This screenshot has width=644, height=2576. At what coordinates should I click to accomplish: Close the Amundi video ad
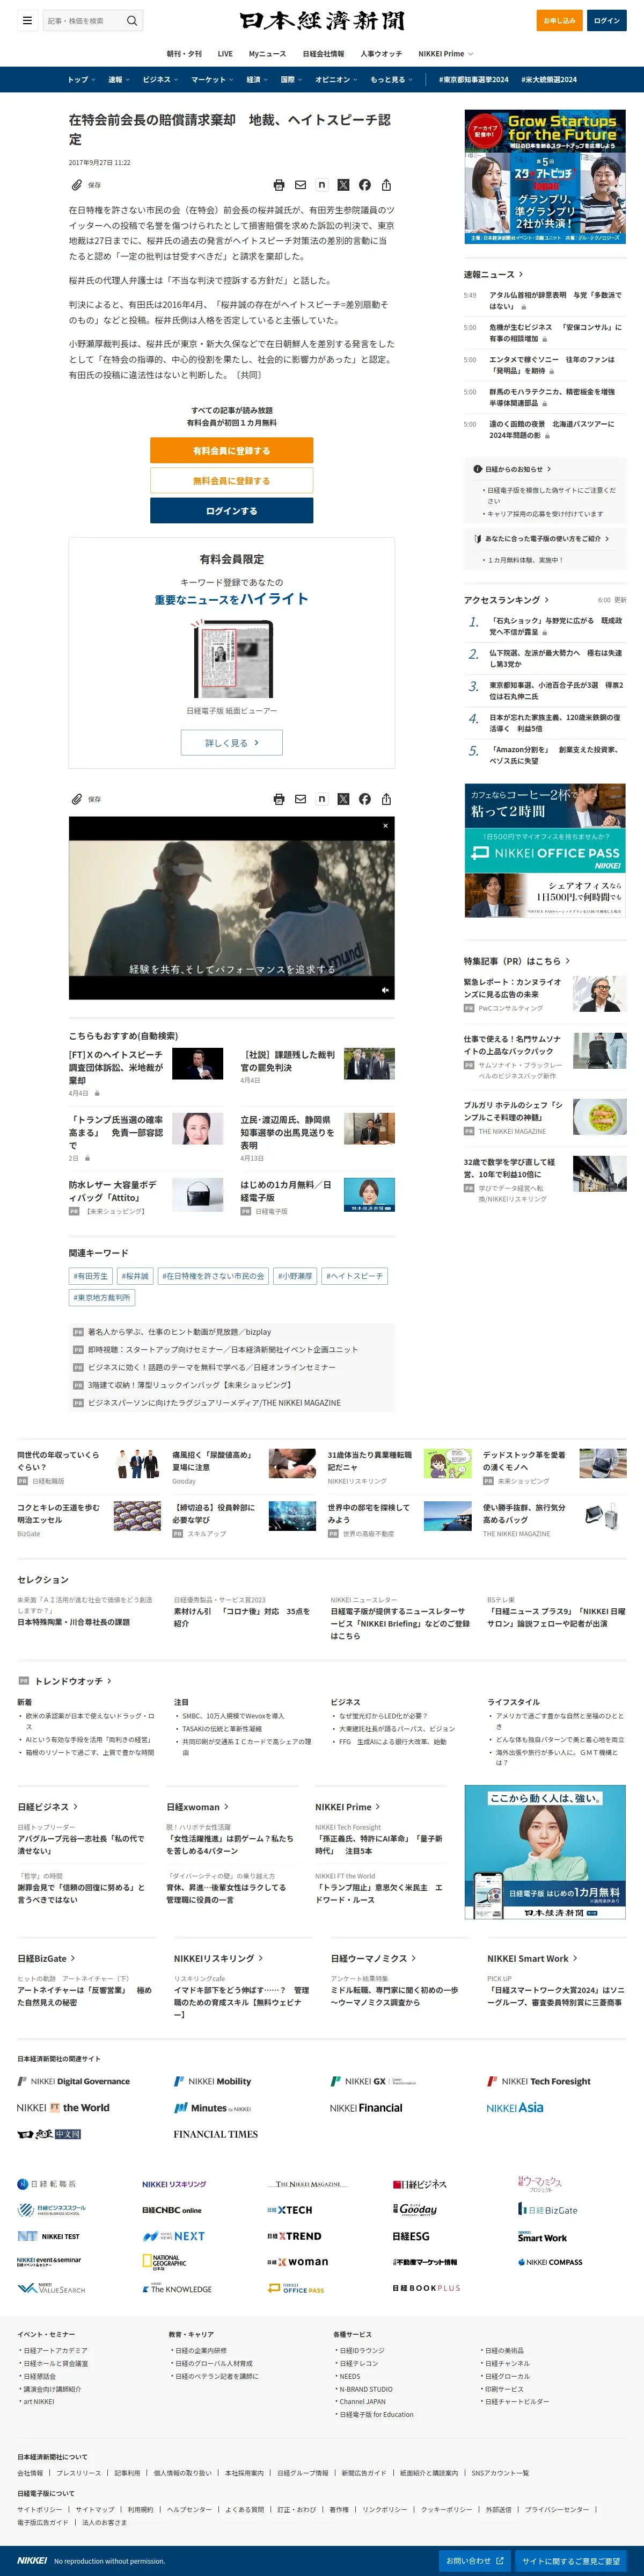(x=385, y=826)
